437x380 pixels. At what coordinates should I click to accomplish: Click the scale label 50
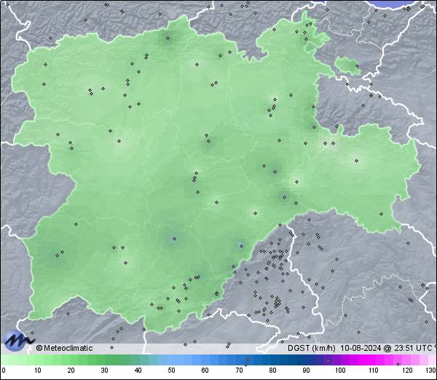point(171,371)
